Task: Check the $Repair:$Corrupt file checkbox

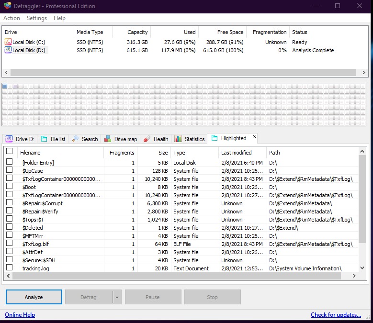Action: click(9, 202)
